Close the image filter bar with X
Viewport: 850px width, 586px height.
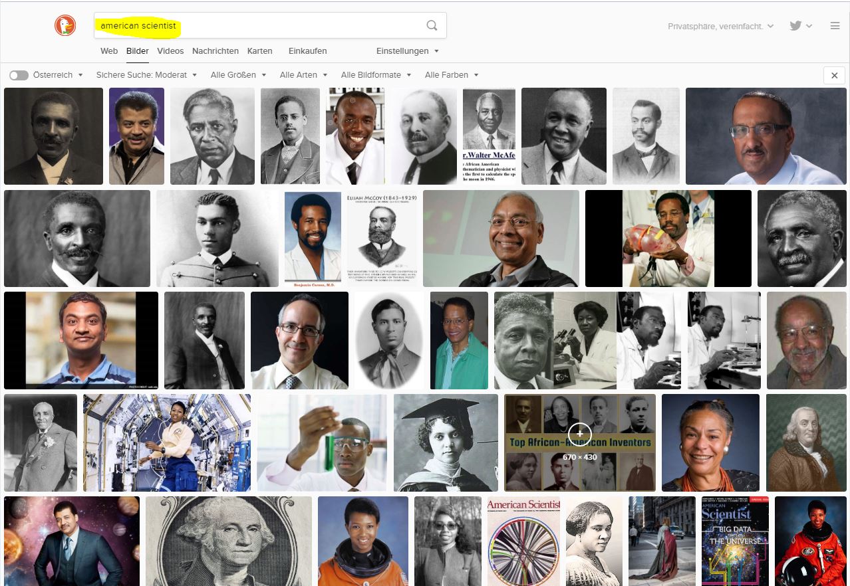tap(834, 75)
